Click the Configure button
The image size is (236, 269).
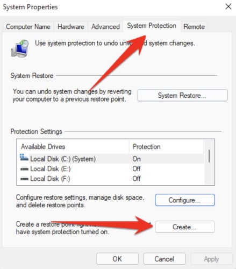click(x=185, y=200)
